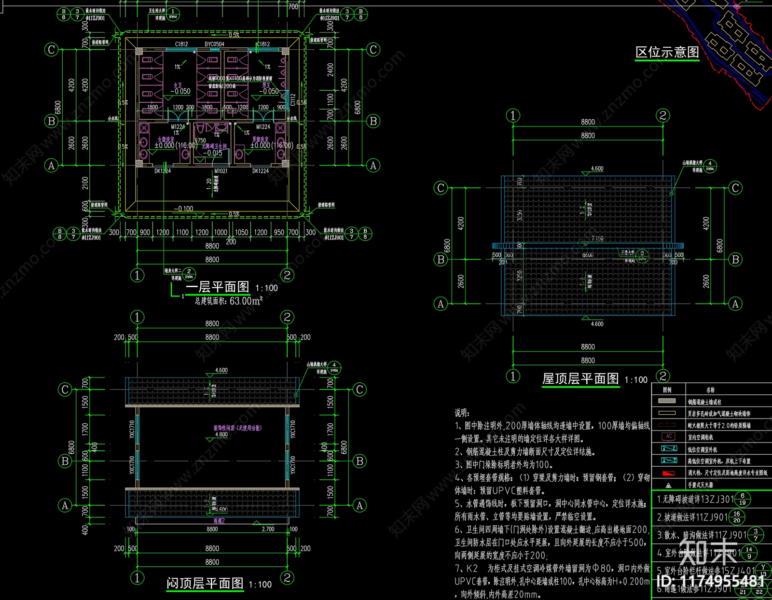
Task: Click the gray concrete wall legend swatch
Action: (x=667, y=401)
